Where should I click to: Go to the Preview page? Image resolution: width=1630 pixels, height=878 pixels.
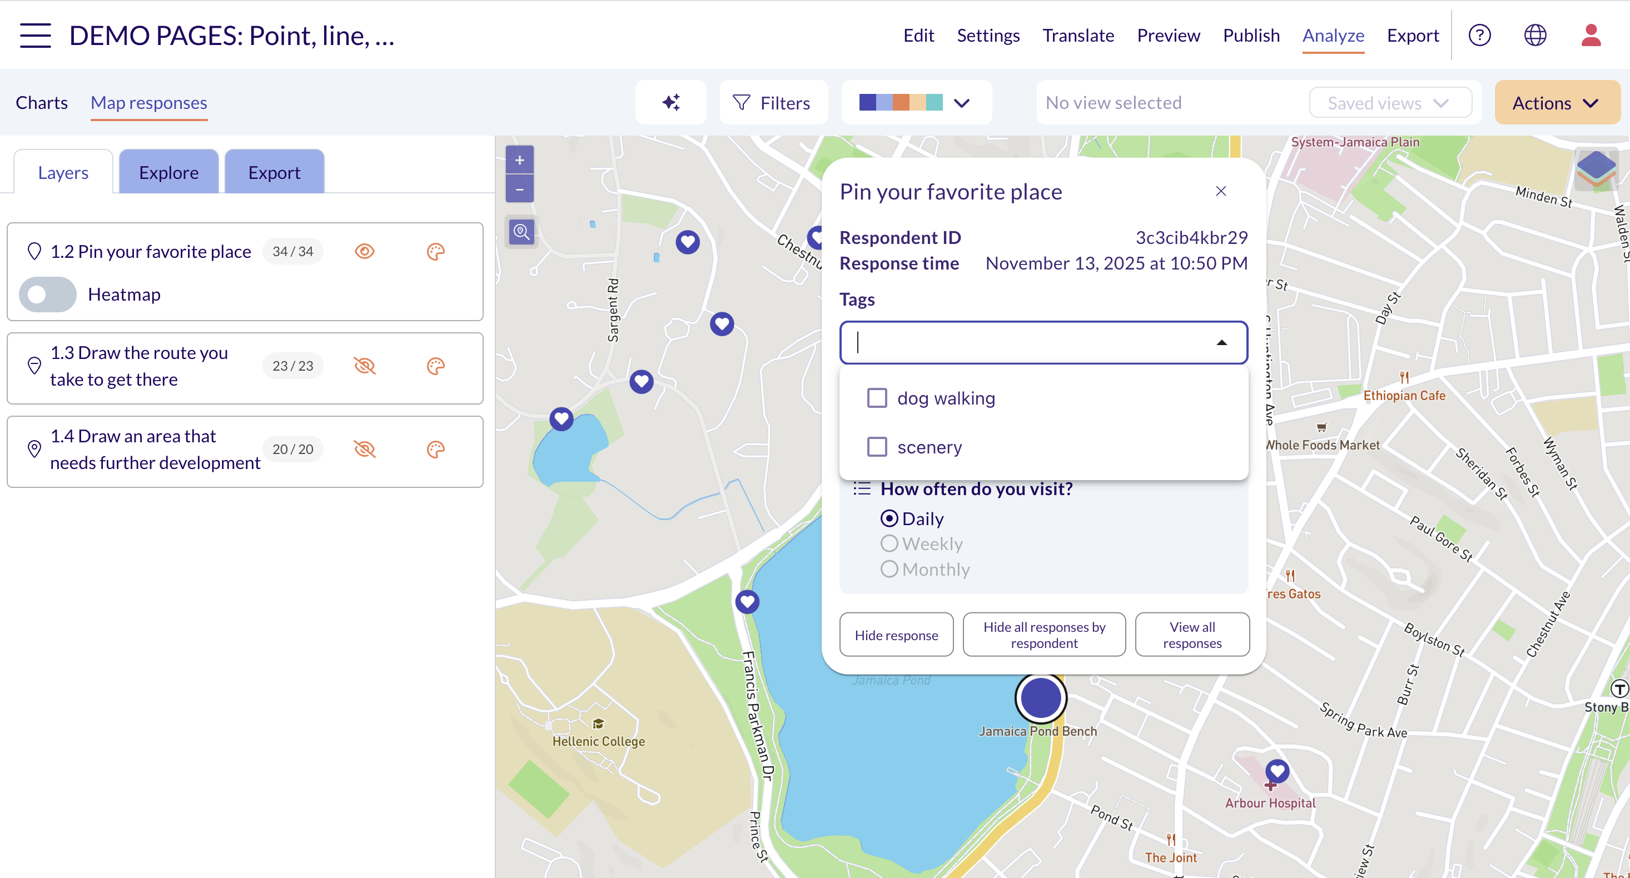(x=1168, y=36)
